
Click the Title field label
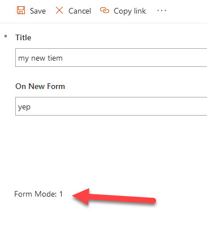pyautogui.click(x=23, y=37)
